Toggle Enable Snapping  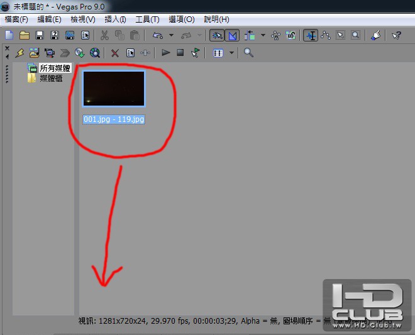(217, 35)
